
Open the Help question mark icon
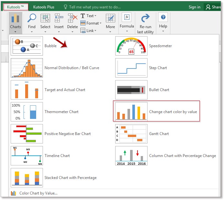[163, 17]
